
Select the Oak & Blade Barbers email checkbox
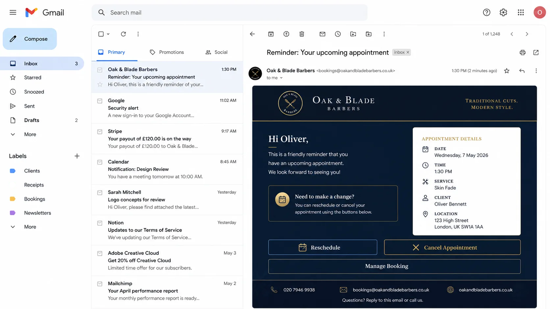pos(100,70)
